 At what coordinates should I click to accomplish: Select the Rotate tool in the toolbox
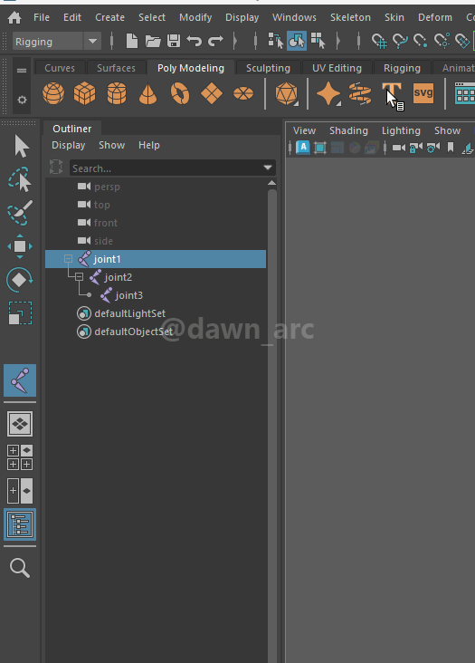[19, 280]
